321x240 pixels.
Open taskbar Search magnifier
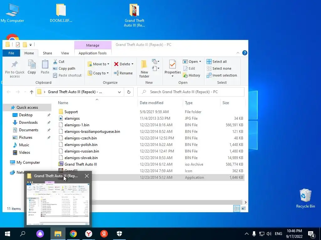click(x=23, y=234)
